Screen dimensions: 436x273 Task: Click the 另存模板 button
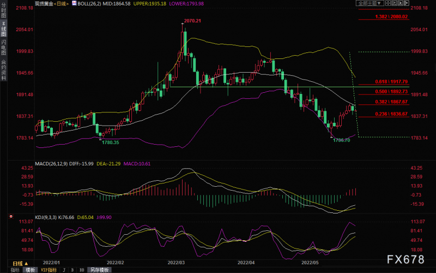100,270
